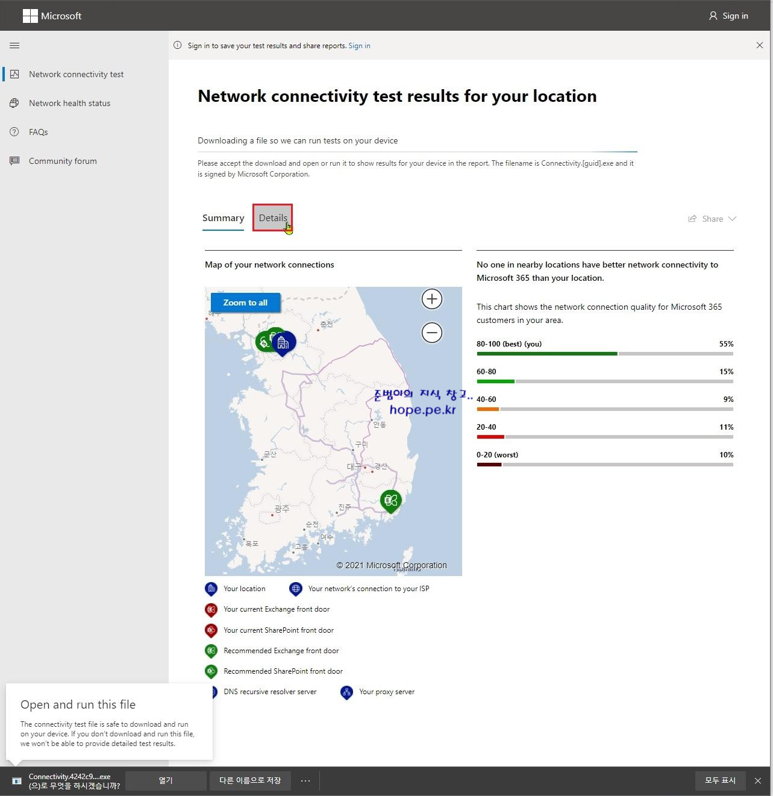Click the 40-60 orange quality bar
The height and width of the screenshot is (796, 773).
[487, 409]
